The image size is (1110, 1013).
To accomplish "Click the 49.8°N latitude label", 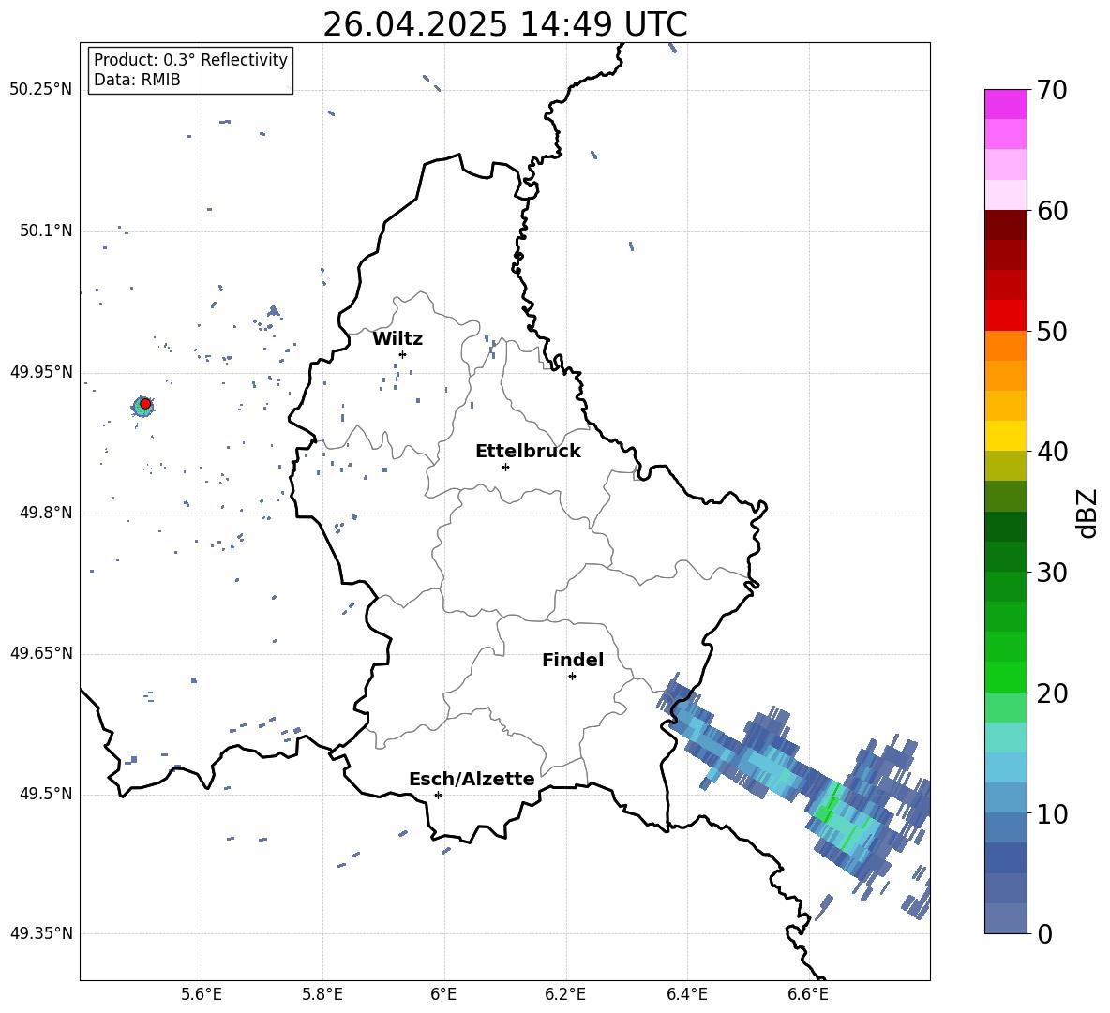I will point(46,513).
